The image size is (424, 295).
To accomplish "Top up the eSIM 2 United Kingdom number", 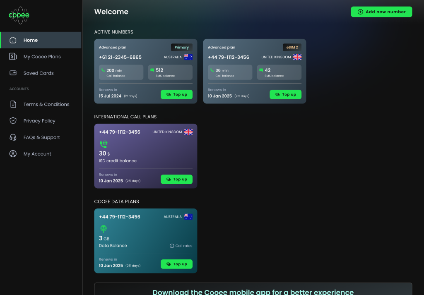I will coord(285,95).
